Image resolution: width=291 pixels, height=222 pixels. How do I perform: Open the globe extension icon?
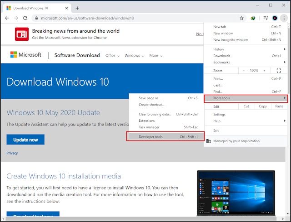click(253, 18)
